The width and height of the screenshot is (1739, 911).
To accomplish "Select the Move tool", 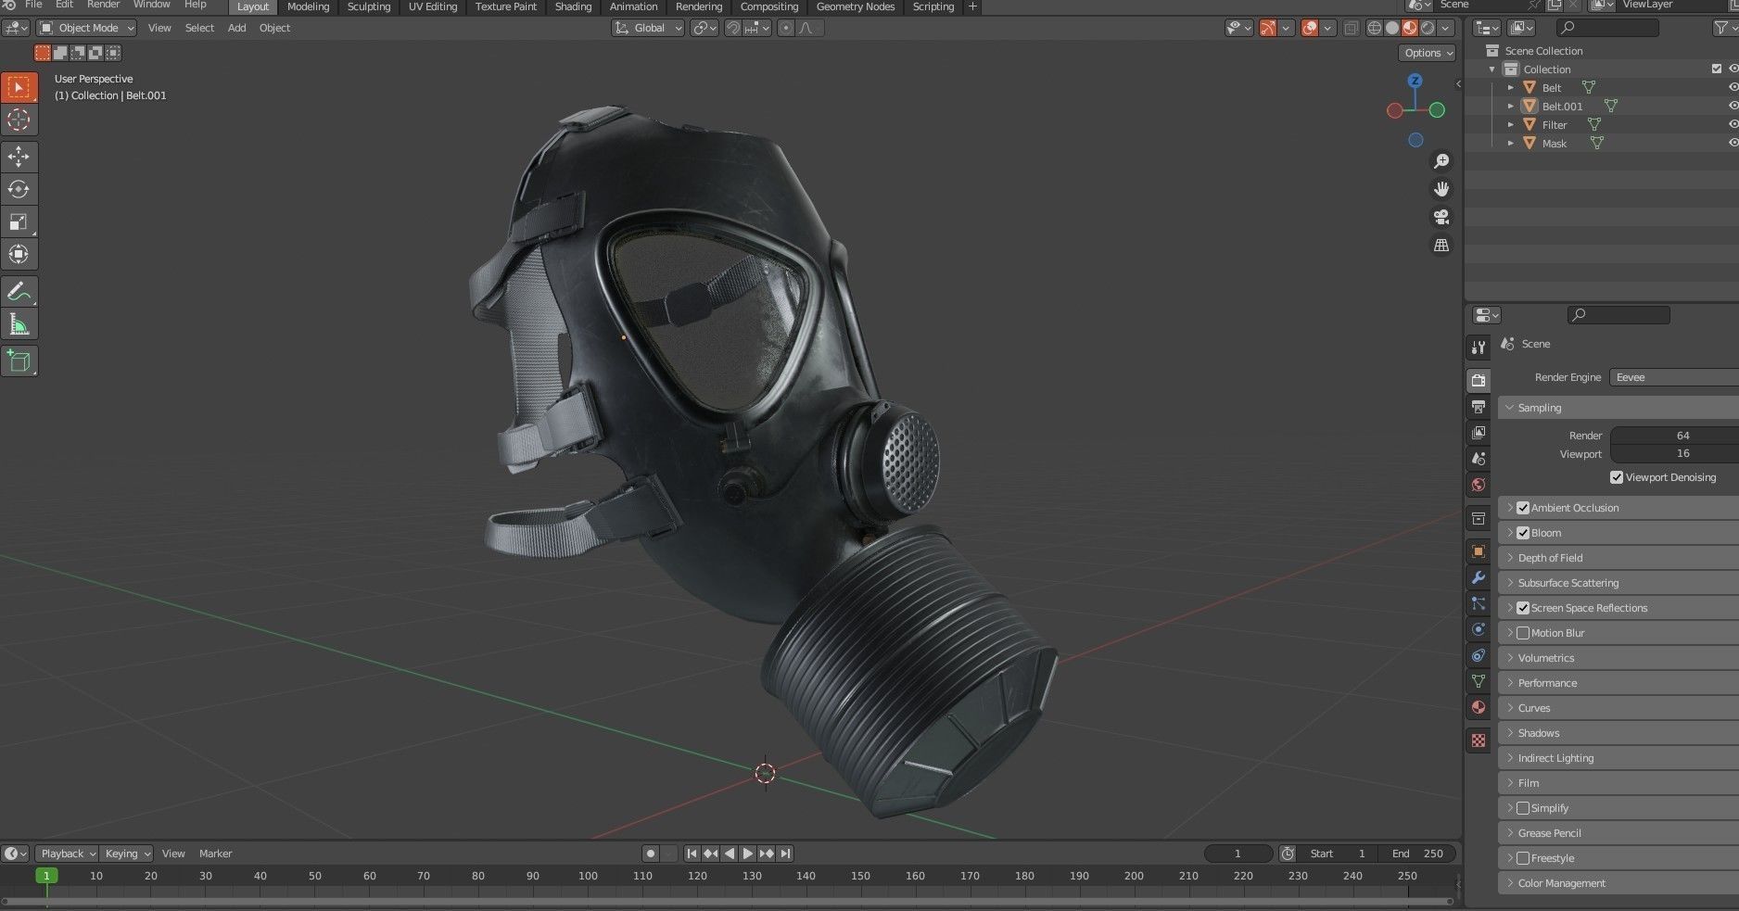I will (x=19, y=157).
